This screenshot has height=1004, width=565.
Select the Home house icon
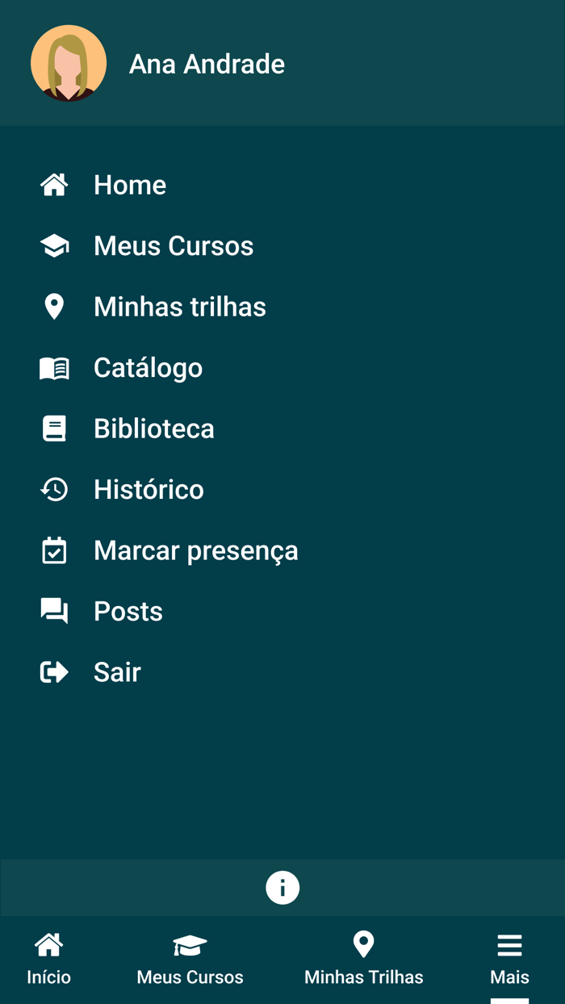[54, 184]
